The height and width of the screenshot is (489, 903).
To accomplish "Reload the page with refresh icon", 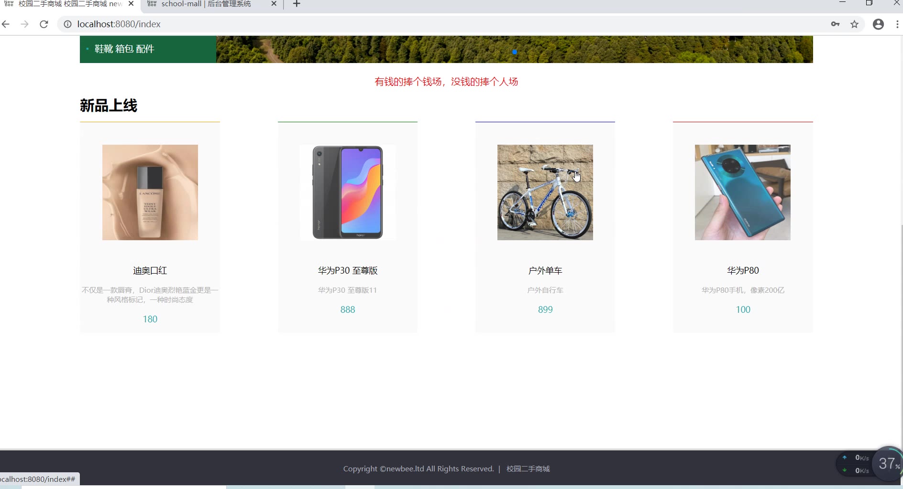I will click(x=44, y=24).
